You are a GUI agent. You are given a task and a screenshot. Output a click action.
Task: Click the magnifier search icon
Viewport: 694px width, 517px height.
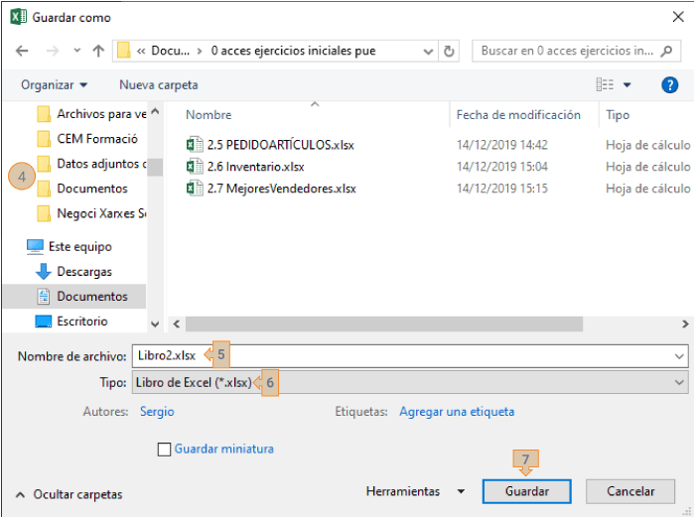[x=666, y=52]
